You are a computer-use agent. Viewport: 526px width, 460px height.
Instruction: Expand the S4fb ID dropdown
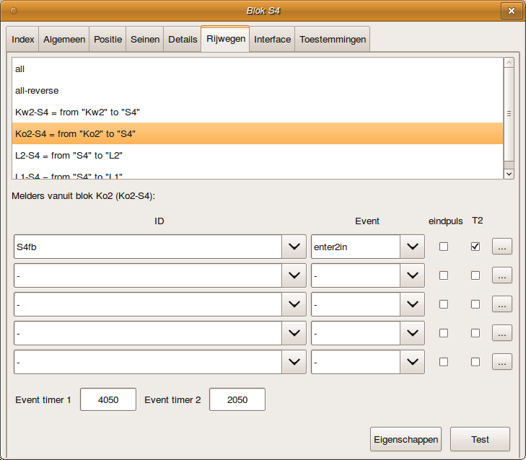293,247
